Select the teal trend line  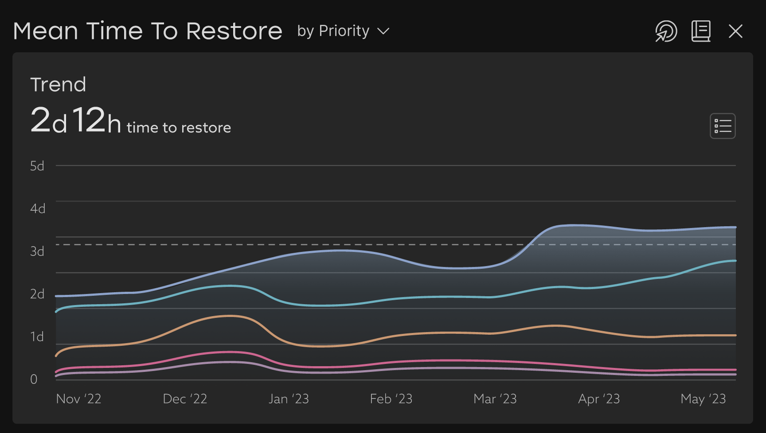coord(443,297)
